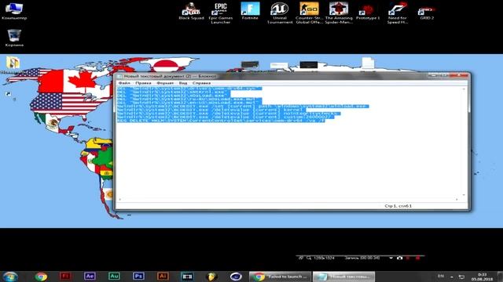The image size is (503, 282).
Task: Launch FL Studio from the taskbar
Action: 211,277
